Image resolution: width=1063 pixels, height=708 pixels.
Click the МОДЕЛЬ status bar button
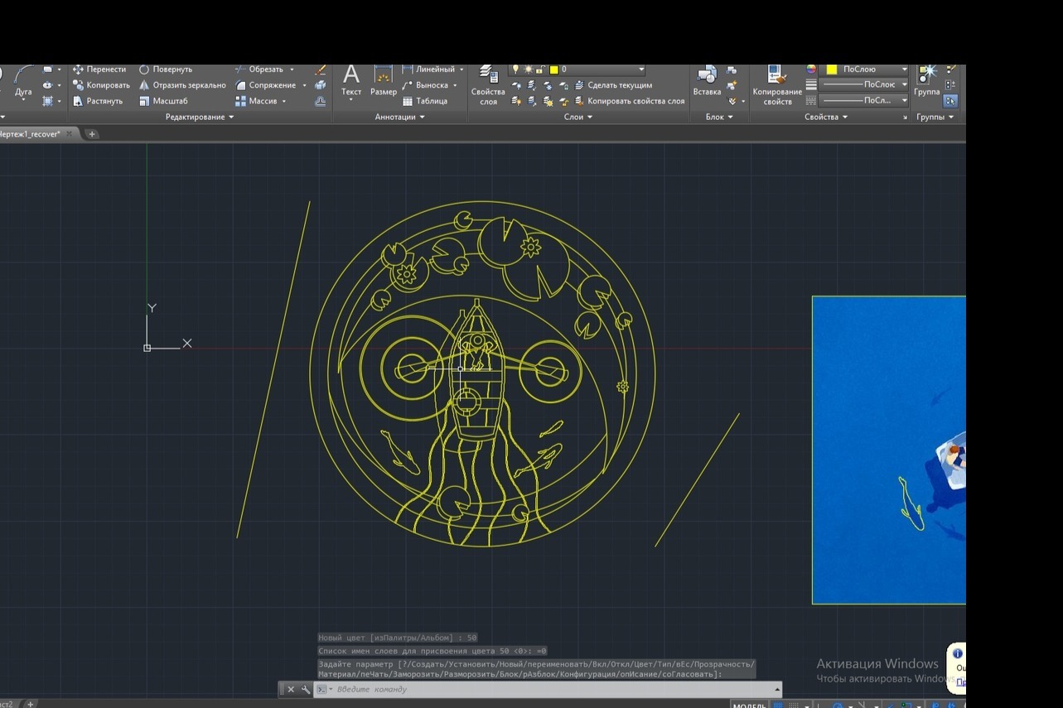click(x=750, y=706)
